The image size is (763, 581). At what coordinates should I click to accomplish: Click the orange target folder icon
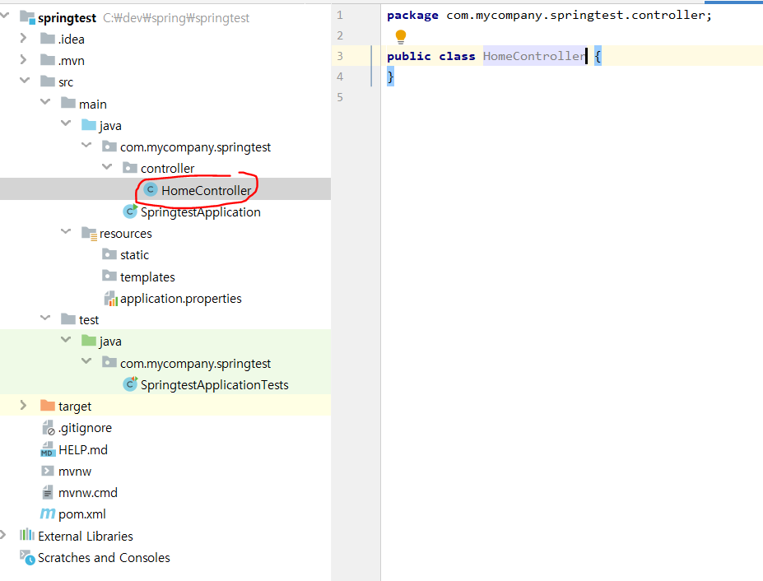tap(47, 406)
